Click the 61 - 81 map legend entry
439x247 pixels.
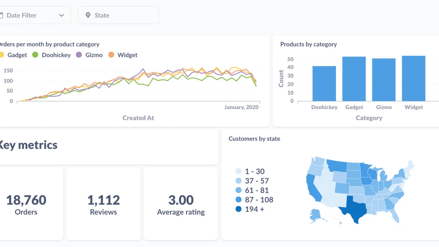pos(252,190)
